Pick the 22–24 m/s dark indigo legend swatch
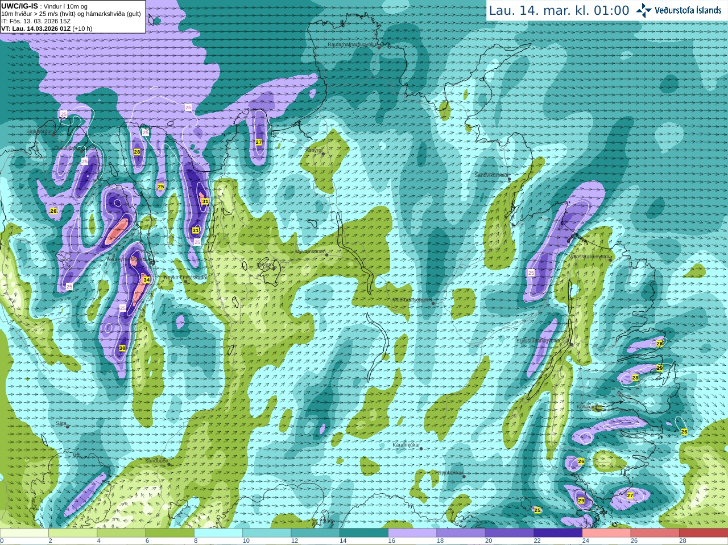Screen dimensions: 728x545 [x=558, y=533]
